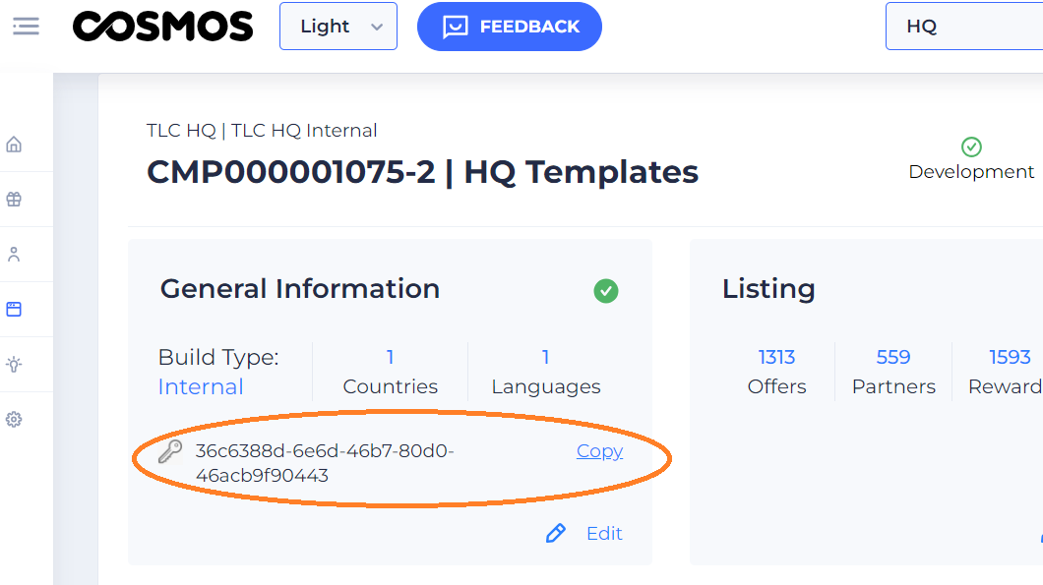This screenshot has width=1043, height=585.
Task: Click the green General Information checkmark
Action: 606,291
